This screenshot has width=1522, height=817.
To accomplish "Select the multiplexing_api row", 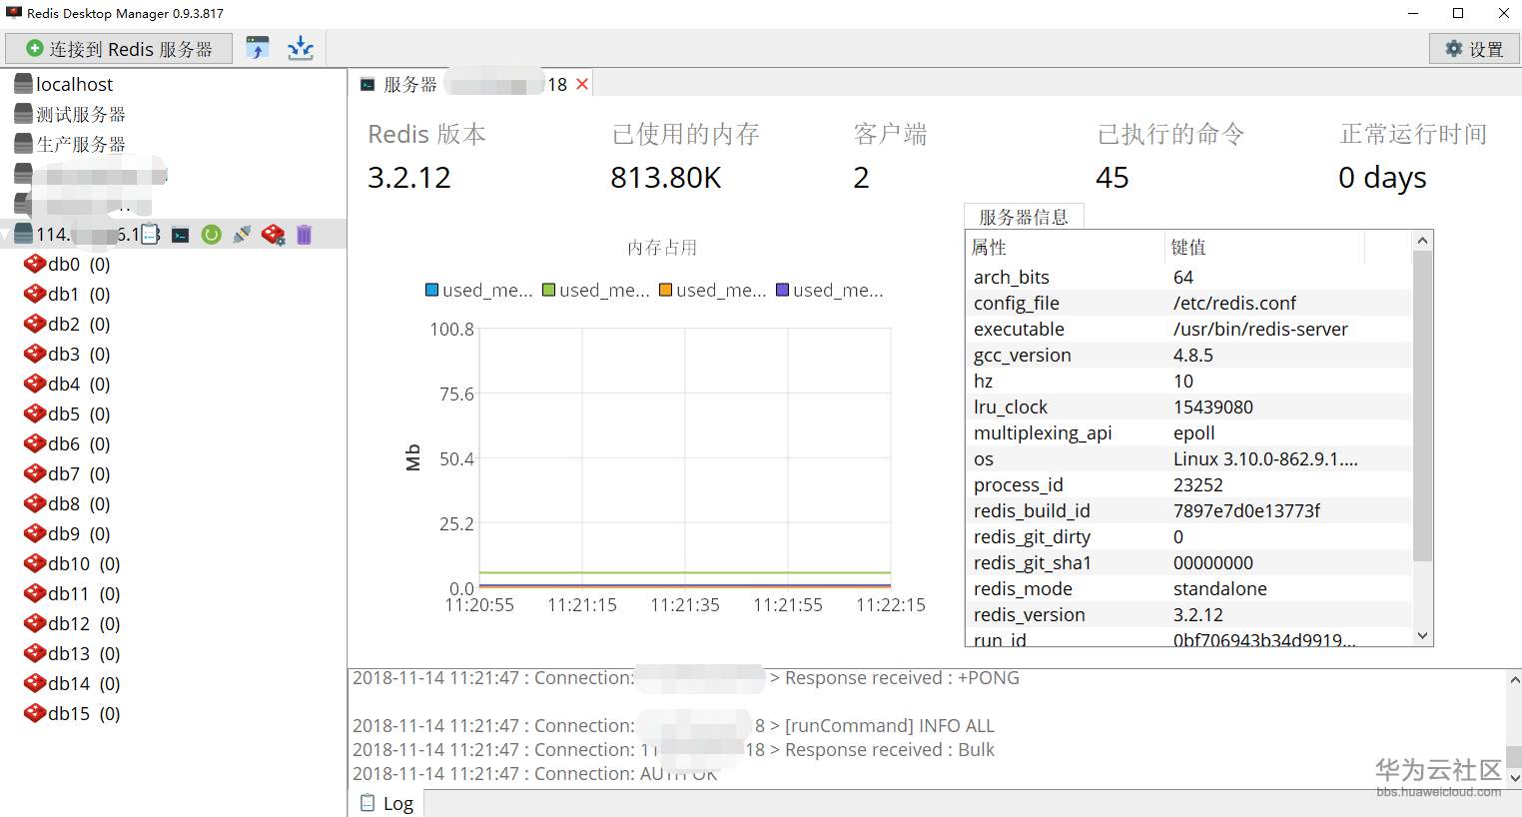I will 1189,432.
